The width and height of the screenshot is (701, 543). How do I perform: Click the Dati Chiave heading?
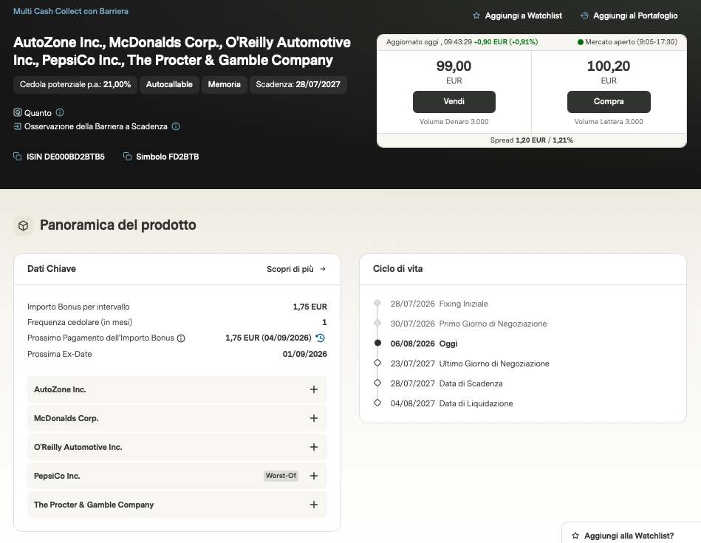click(52, 269)
